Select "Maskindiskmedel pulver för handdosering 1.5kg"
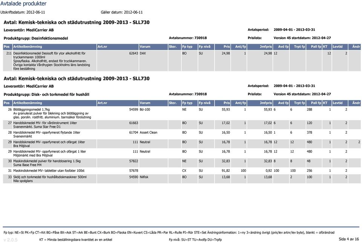 [x=47, y=161]
